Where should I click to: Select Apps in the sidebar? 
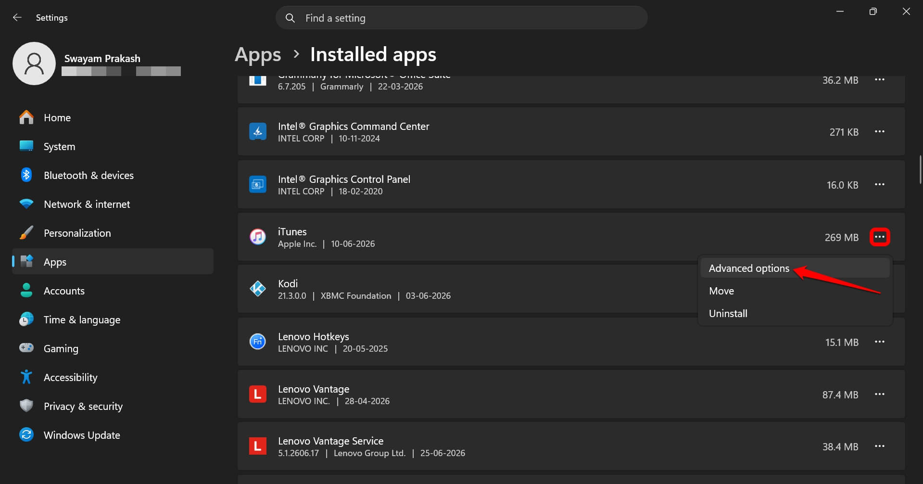pyautogui.click(x=113, y=262)
